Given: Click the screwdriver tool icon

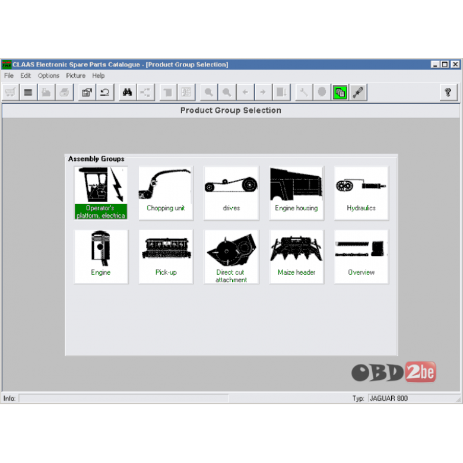Looking at the screenshot, I should point(358,93).
